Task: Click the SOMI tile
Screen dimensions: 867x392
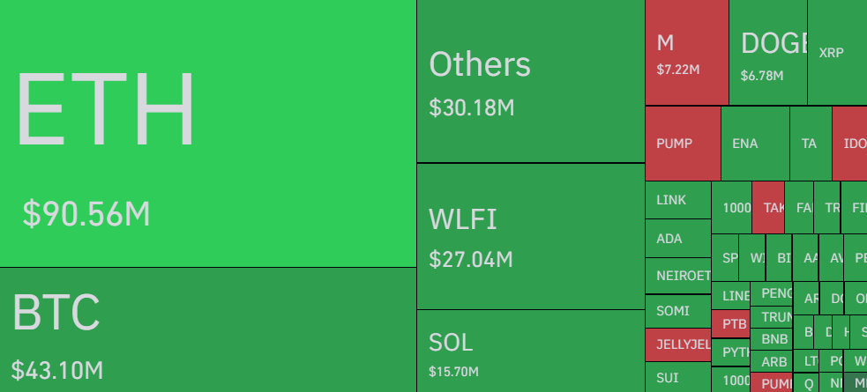Action: [x=677, y=311]
